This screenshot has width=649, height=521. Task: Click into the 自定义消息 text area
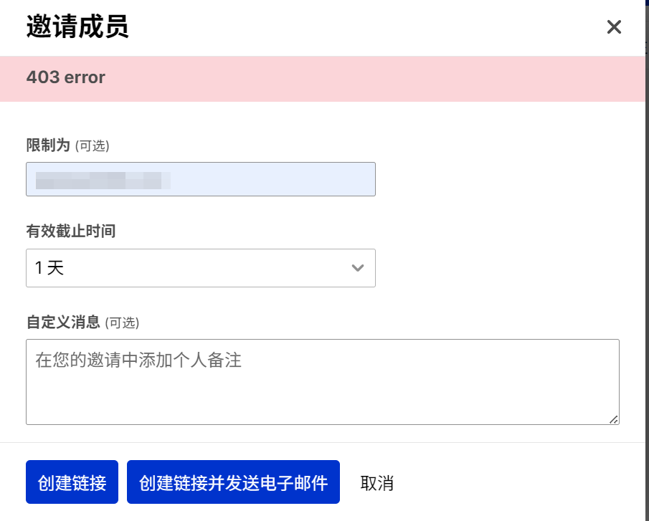coord(323,382)
